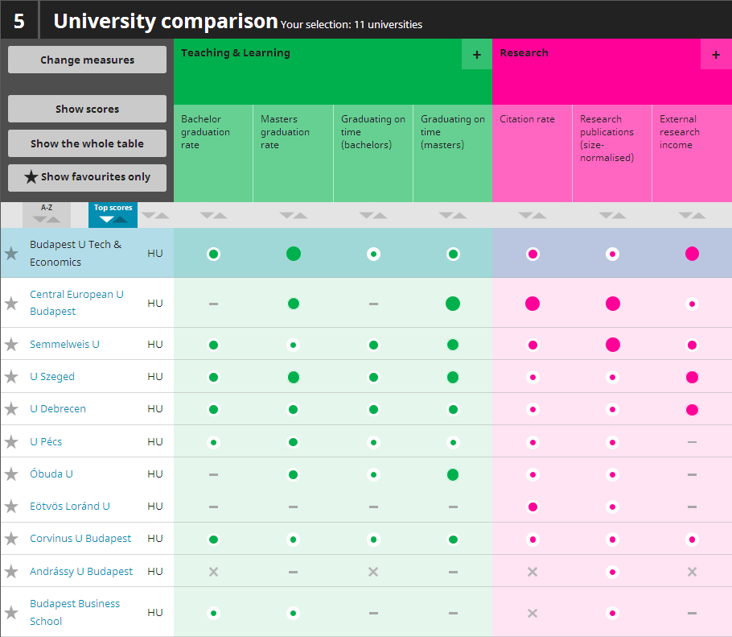
Task: Toggle the favourite star for U Debrecen
Action: click(x=11, y=409)
